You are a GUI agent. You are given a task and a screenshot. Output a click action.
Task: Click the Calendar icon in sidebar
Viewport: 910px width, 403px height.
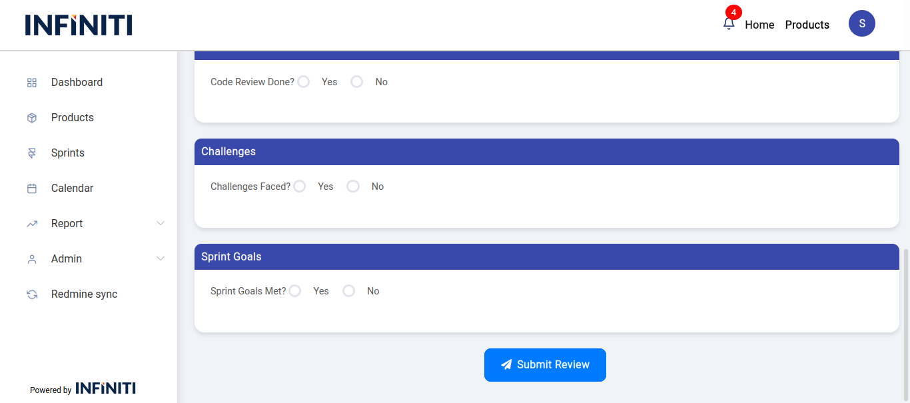[x=31, y=189]
